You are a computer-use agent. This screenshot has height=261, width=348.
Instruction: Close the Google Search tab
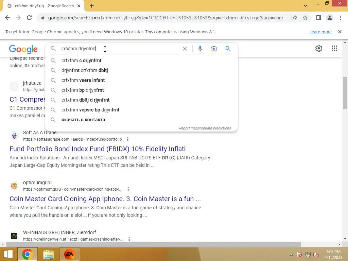click(x=79, y=6)
